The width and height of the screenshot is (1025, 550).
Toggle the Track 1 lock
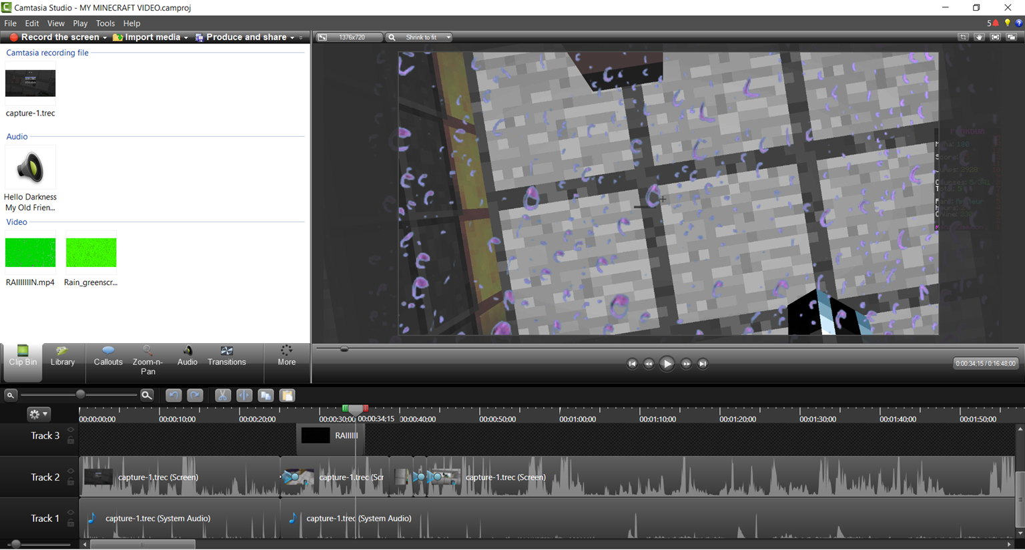coord(71,523)
